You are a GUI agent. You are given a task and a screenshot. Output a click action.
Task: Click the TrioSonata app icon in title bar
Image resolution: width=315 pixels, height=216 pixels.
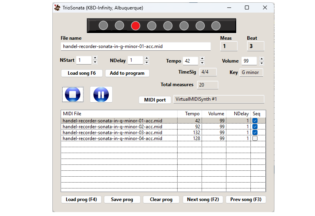(57, 7)
